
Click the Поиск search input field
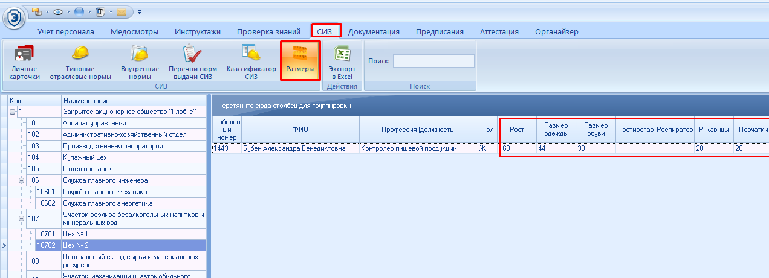(433, 61)
